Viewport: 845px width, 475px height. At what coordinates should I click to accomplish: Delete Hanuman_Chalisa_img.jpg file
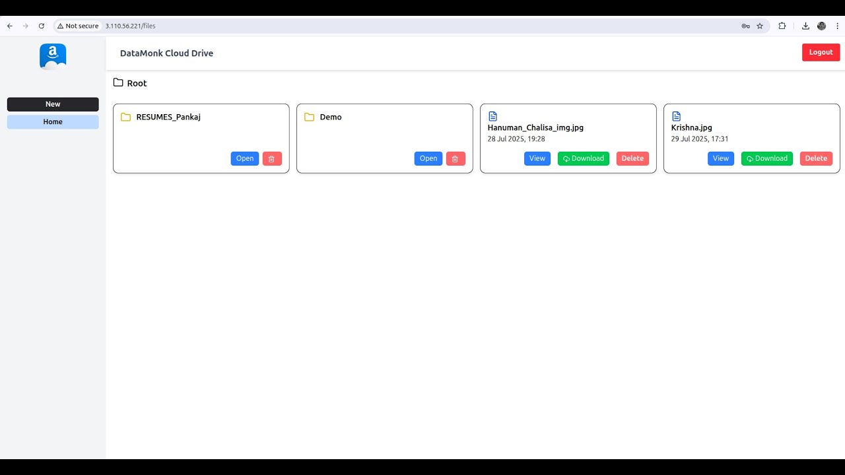[x=632, y=158]
